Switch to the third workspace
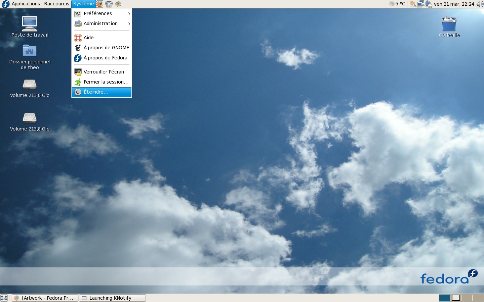 (x=467, y=298)
